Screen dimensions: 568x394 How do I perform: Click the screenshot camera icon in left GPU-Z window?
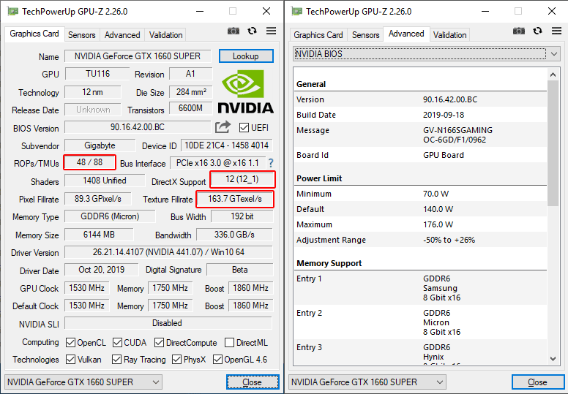pos(233,31)
